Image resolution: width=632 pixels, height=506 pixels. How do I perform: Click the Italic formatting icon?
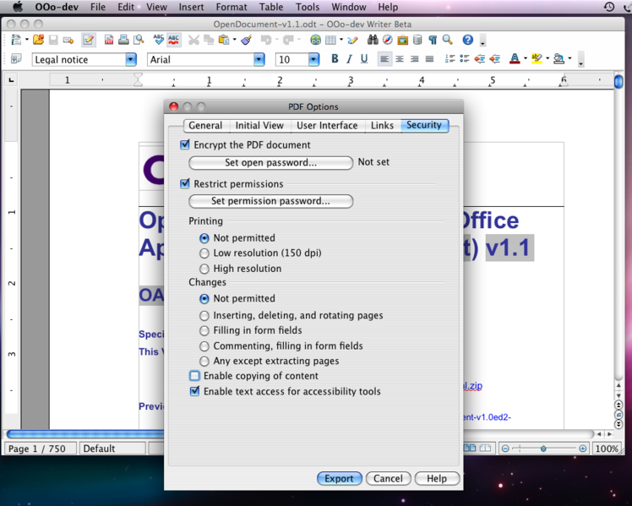(x=349, y=59)
